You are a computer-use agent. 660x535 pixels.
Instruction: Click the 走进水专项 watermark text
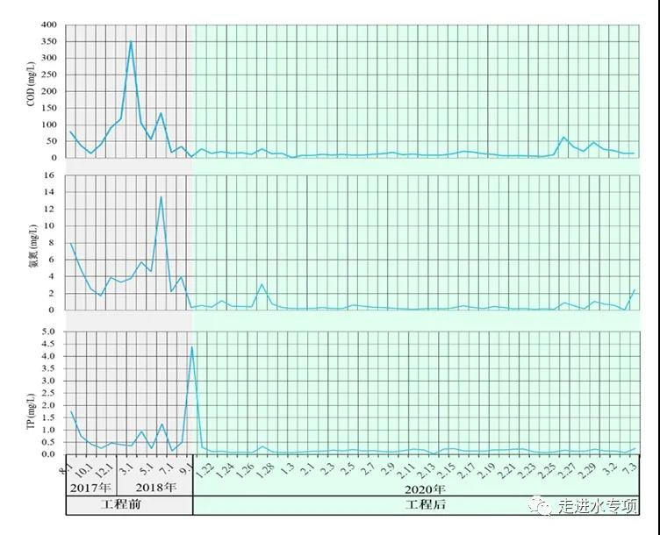point(598,507)
